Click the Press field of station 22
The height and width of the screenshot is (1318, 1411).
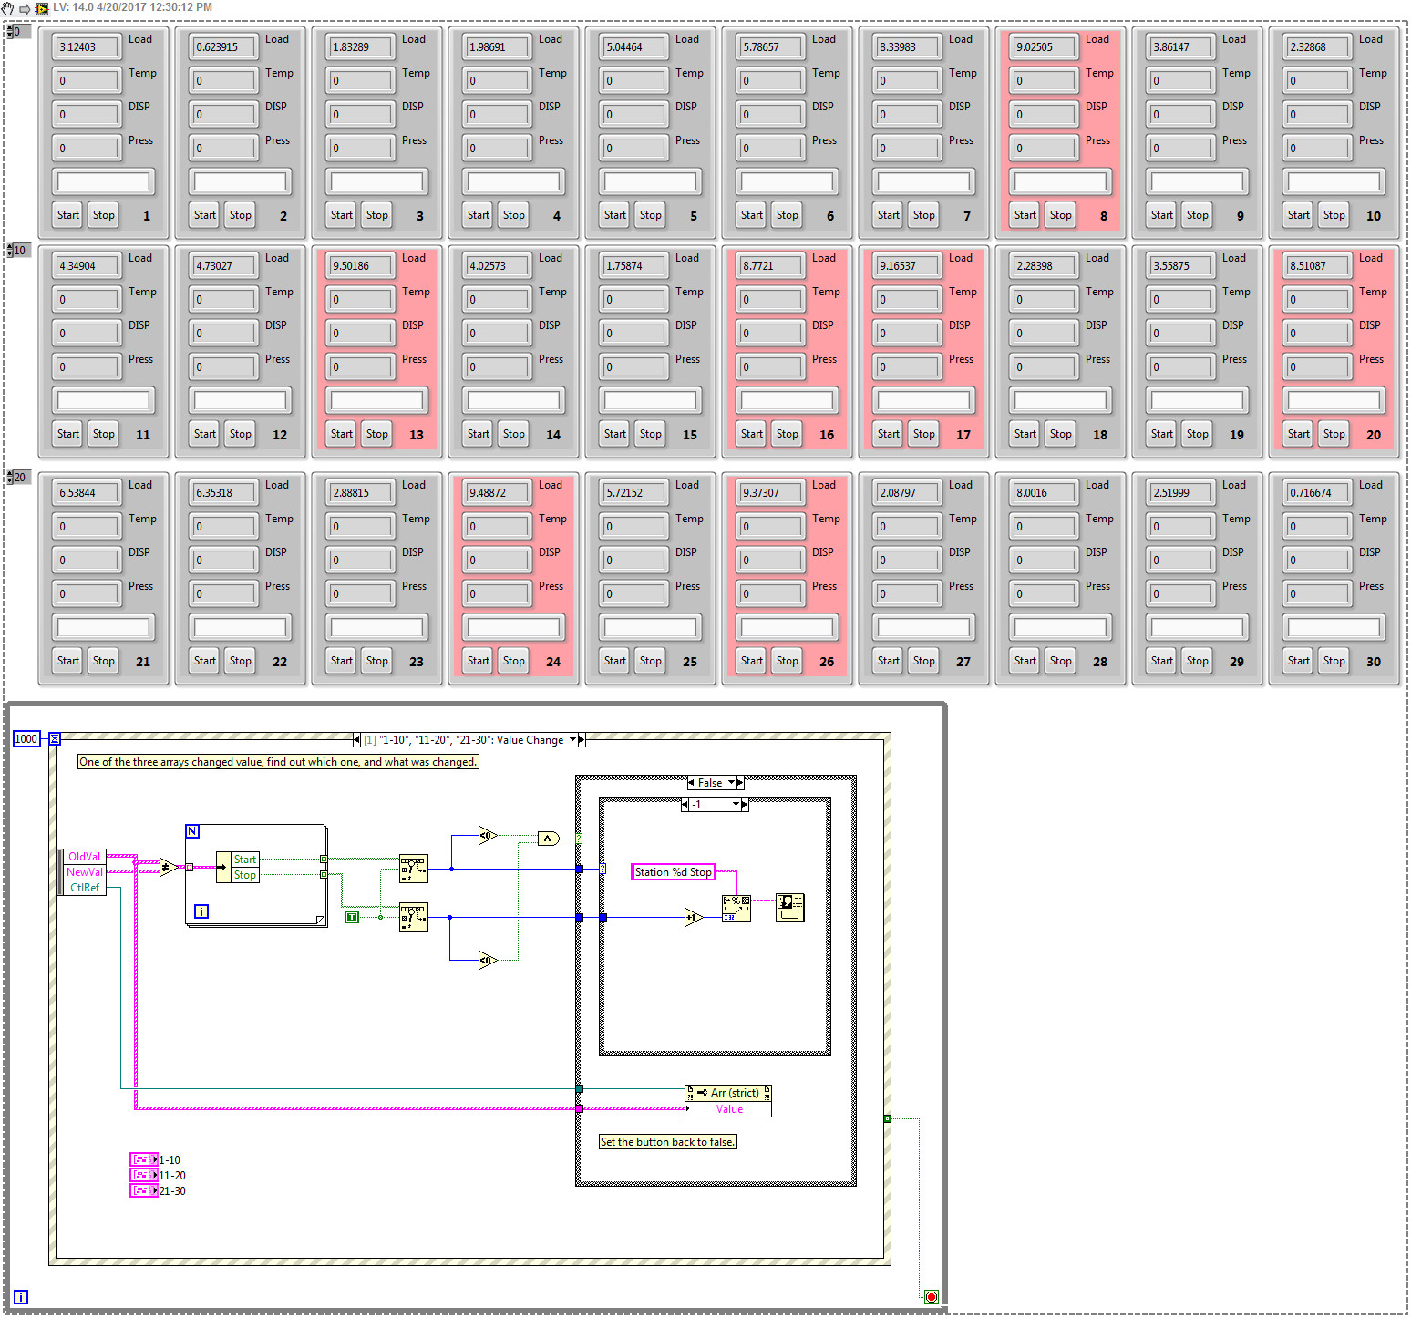pos(223,593)
